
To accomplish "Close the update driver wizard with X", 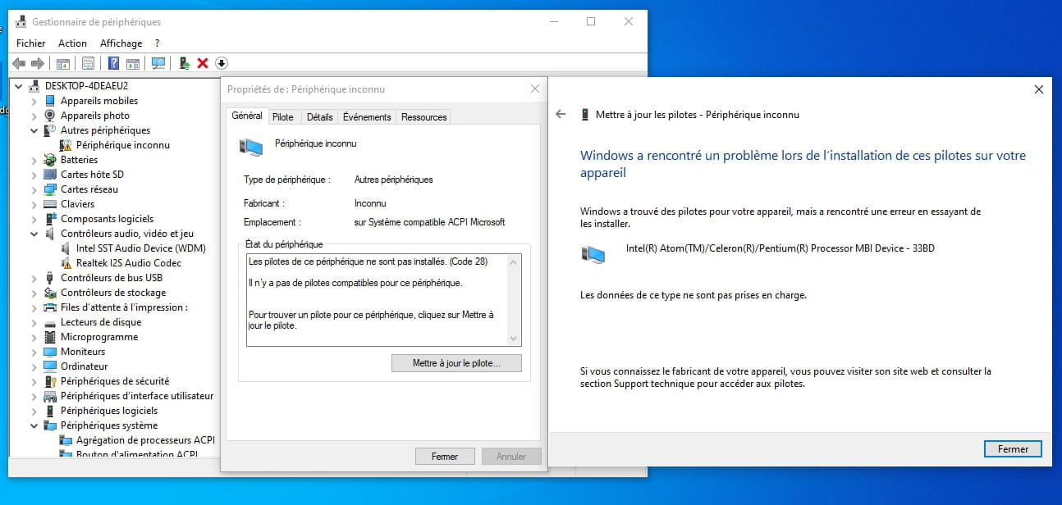I will coord(1038,89).
